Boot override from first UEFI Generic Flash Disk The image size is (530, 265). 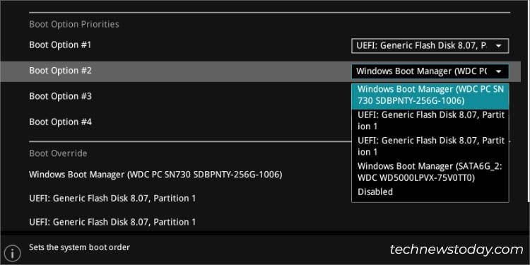tap(112, 198)
